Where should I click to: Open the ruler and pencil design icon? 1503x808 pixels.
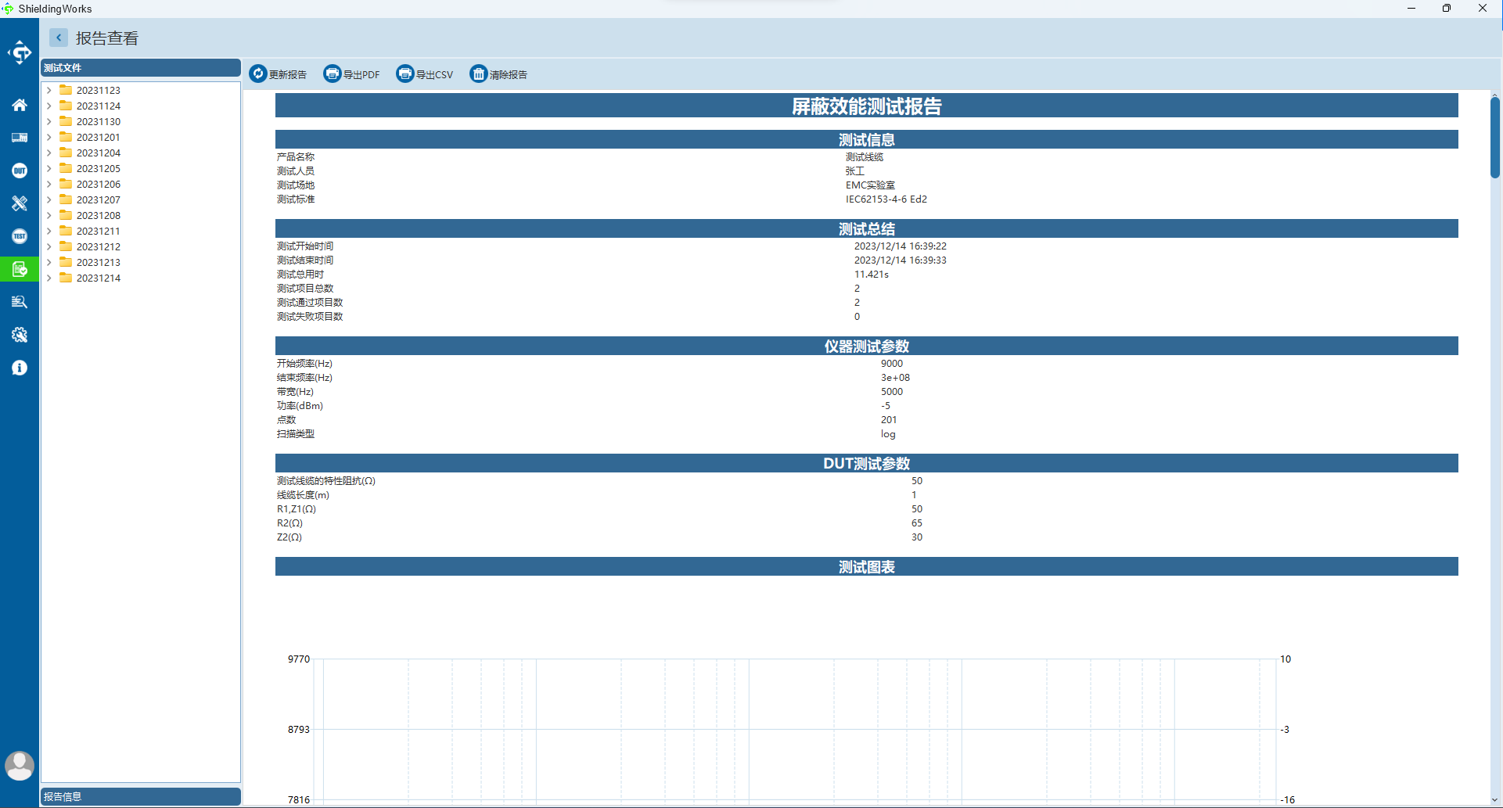[x=20, y=203]
